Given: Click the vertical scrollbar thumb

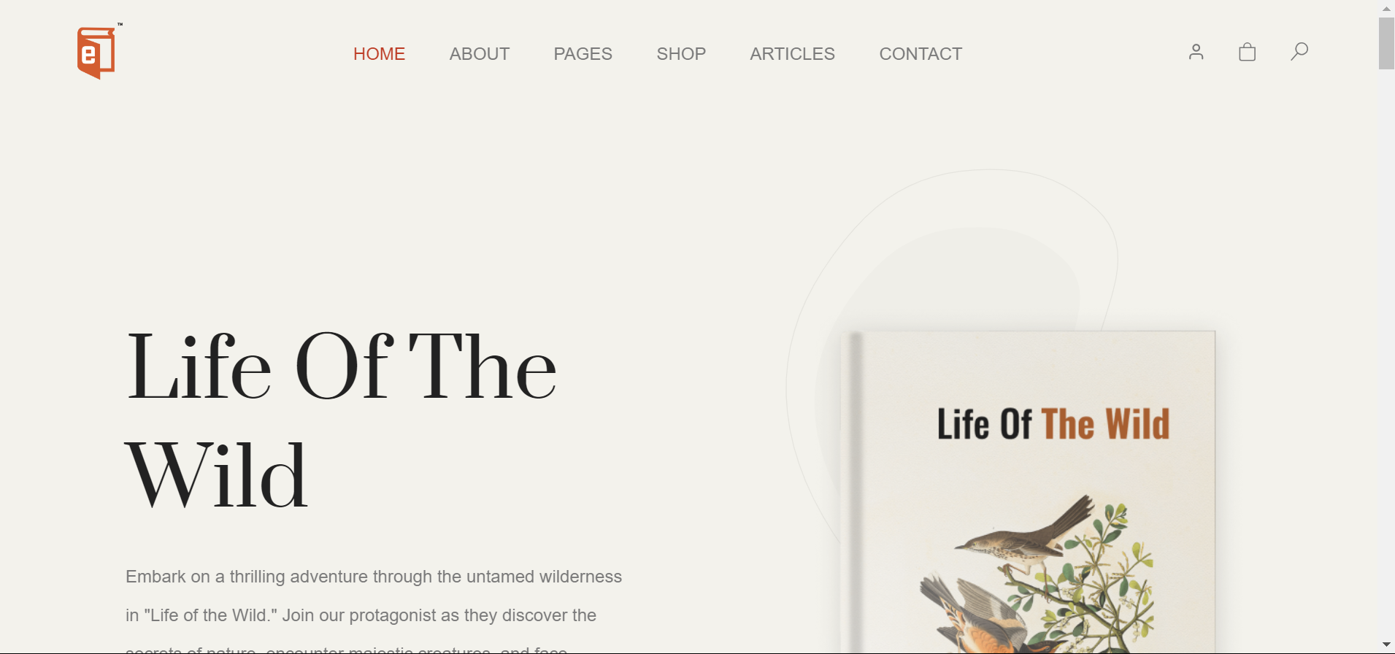Looking at the screenshot, I should click(x=1386, y=43).
